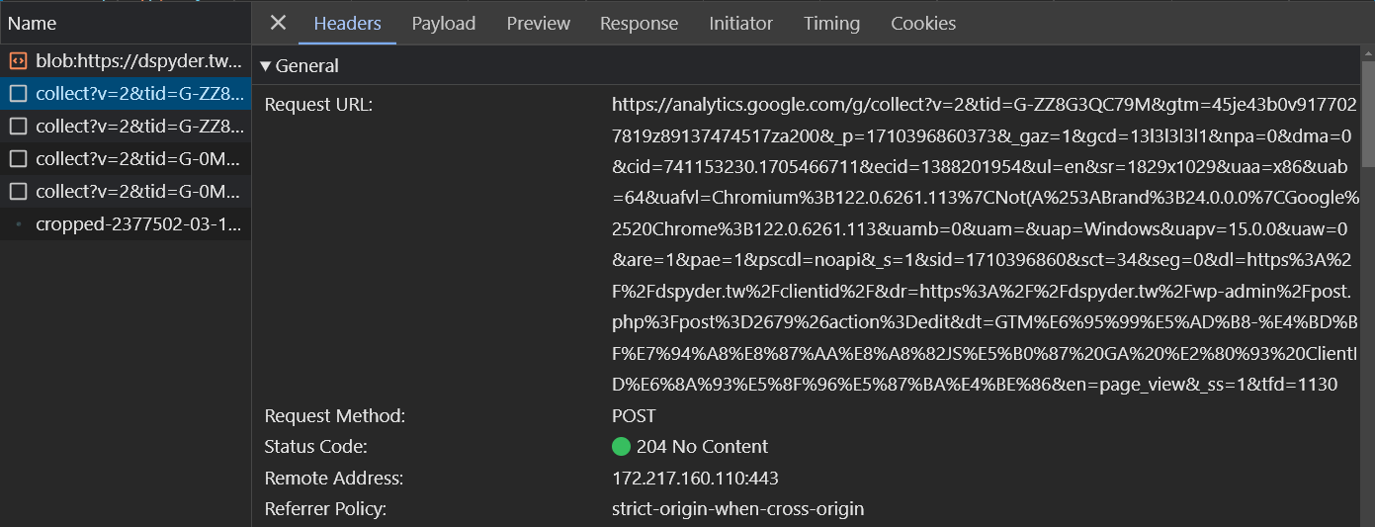Image resolution: width=1375 pixels, height=527 pixels.
Task: Select the non-highlighted collect G-ZZ8 request
Action: (125, 127)
